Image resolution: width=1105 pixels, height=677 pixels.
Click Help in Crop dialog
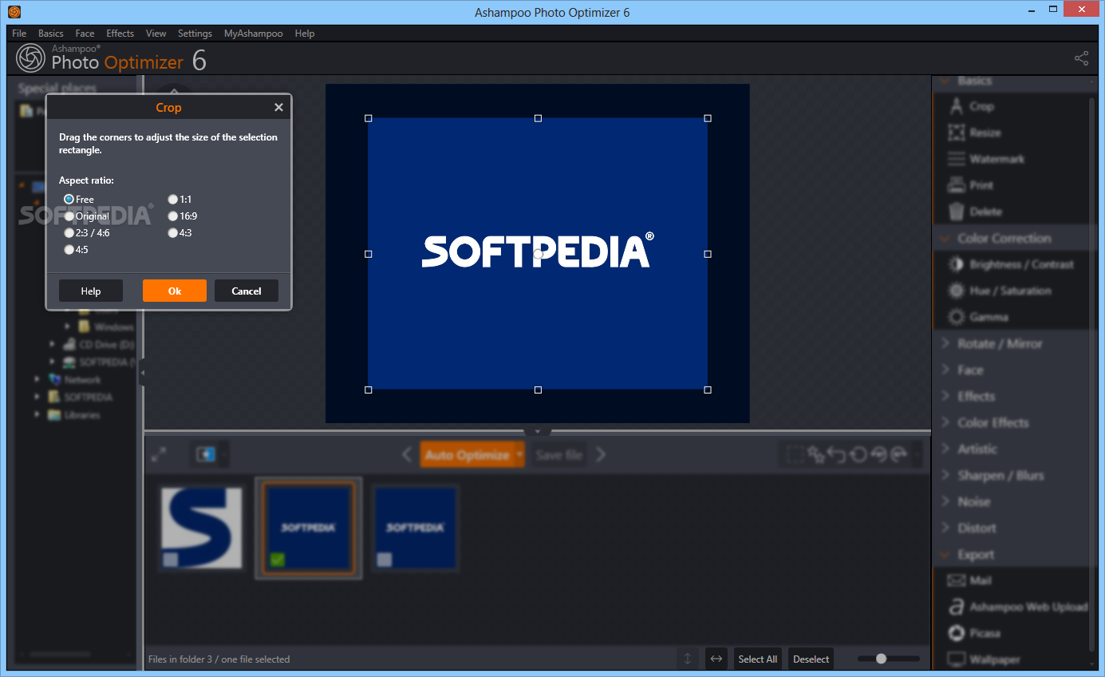91,291
